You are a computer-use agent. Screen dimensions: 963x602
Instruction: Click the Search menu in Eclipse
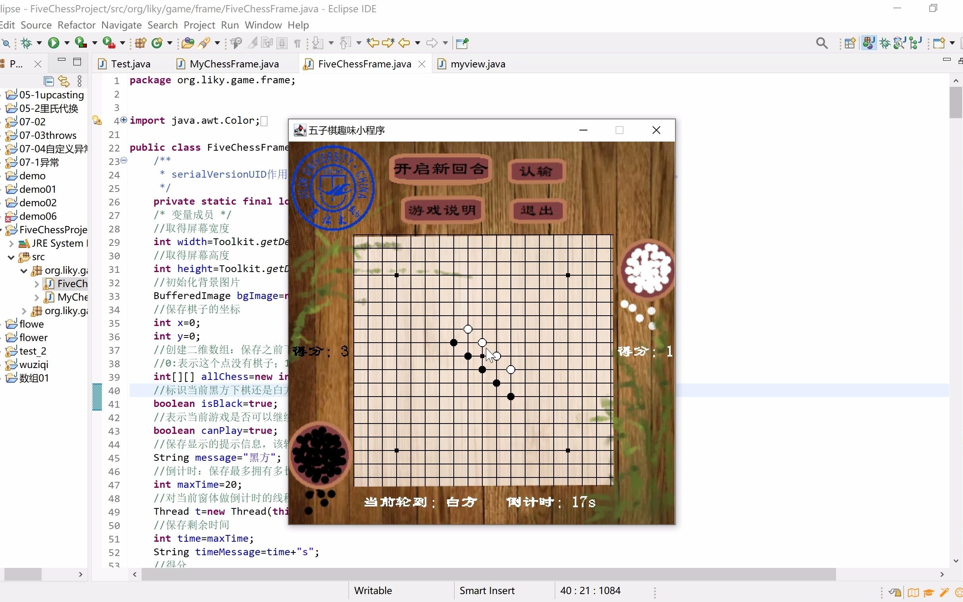tap(162, 25)
